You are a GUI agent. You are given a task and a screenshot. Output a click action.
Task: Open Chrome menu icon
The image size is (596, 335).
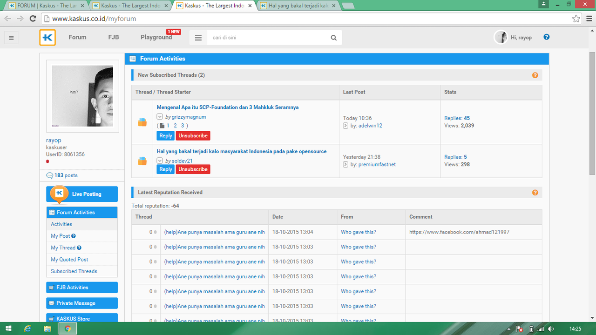click(x=589, y=19)
